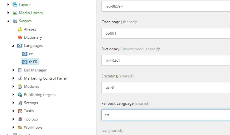Click the globe icon beside en
This screenshot has height=135, width=230.
click(x=25, y=54)
